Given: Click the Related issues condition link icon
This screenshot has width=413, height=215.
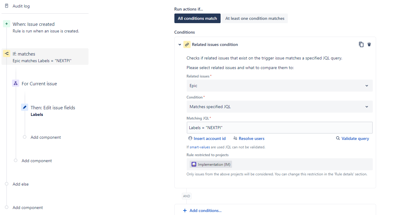Looking at the screenshot, I should click(187, 44).
